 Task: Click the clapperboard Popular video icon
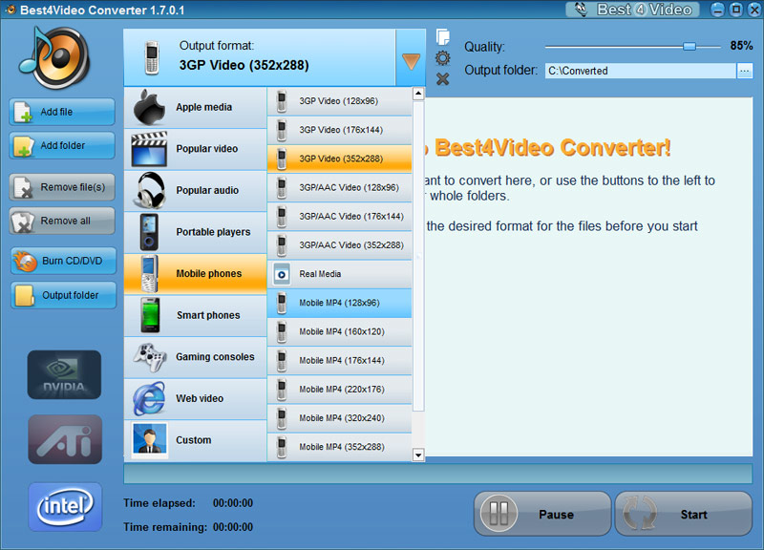pyautogui.click(x=149, y=149)
